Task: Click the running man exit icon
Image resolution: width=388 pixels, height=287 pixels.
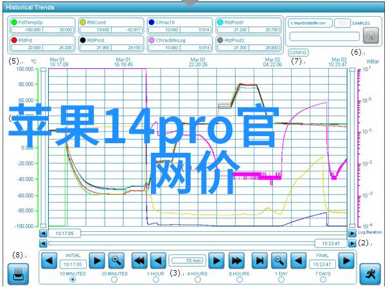Action: click(x=369, y=274)
